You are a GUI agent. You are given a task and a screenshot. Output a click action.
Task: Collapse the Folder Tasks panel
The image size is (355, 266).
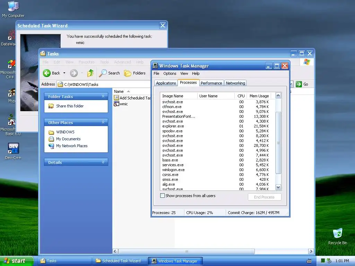(103, 96)
